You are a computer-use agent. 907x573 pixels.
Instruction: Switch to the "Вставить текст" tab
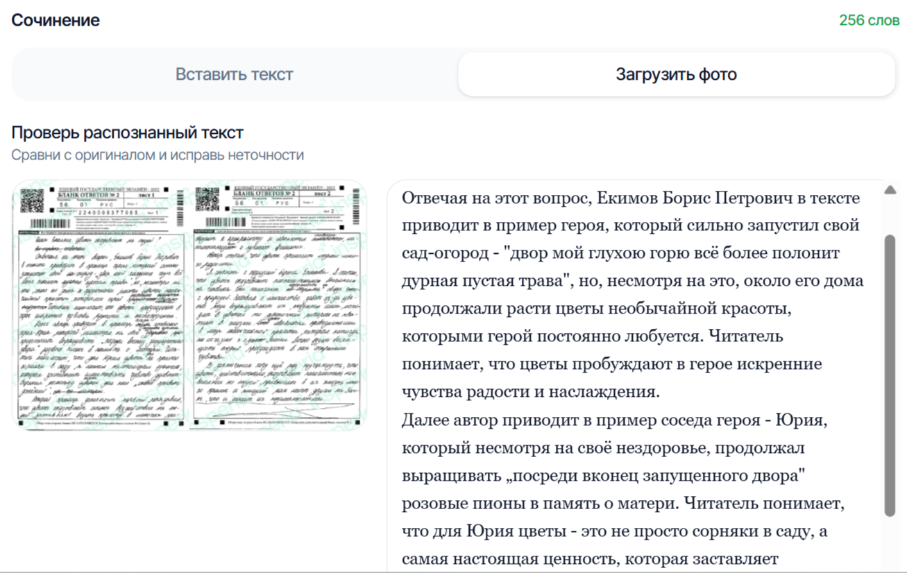232,74
